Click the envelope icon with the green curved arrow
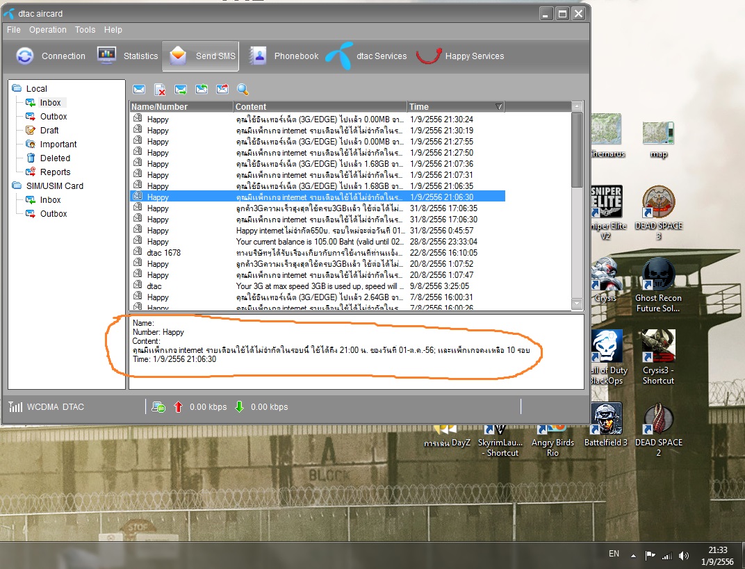This screenshot has width=745, height=569. pyautogui.click(x=202, y=89)
